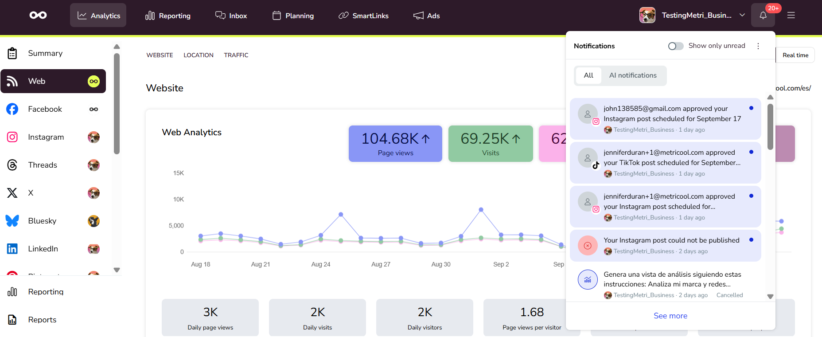Click the Page views per visitor card
Image resolution: width=822 pixels, height=337 pixels.
click(532, 317)
